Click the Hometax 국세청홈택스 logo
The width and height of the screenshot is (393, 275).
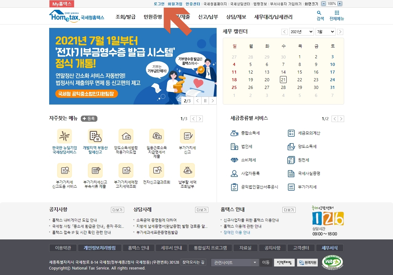click(77, 16)
